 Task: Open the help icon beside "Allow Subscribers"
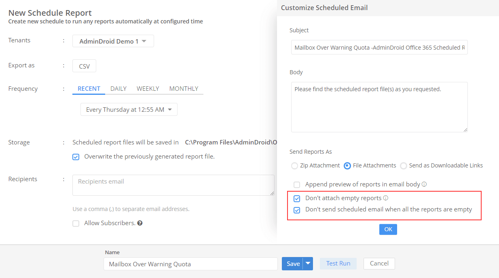click(140, 222)
